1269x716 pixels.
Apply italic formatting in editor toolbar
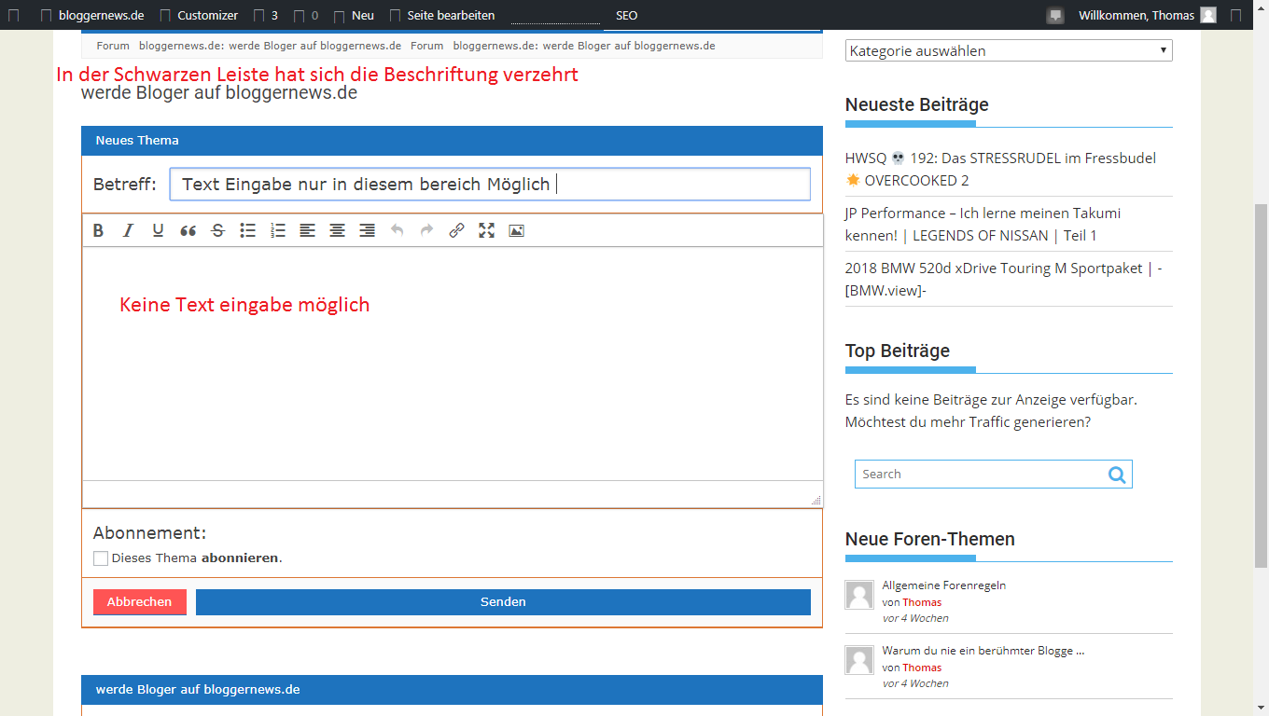129,230
